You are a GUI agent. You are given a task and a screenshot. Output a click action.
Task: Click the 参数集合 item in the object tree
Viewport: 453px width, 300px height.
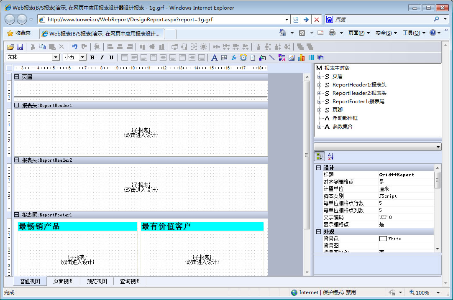click(342, 127)
